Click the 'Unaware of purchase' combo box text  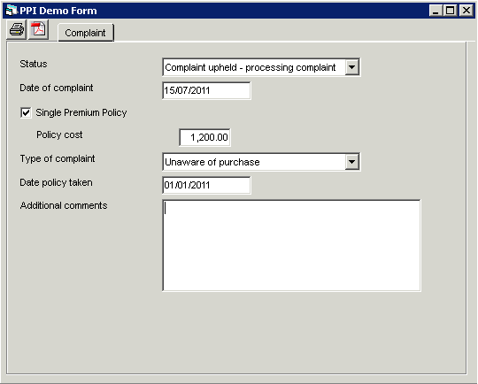[212, 162]
